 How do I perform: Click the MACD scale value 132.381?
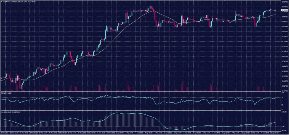pyautogui.click(x=284, y=112)
